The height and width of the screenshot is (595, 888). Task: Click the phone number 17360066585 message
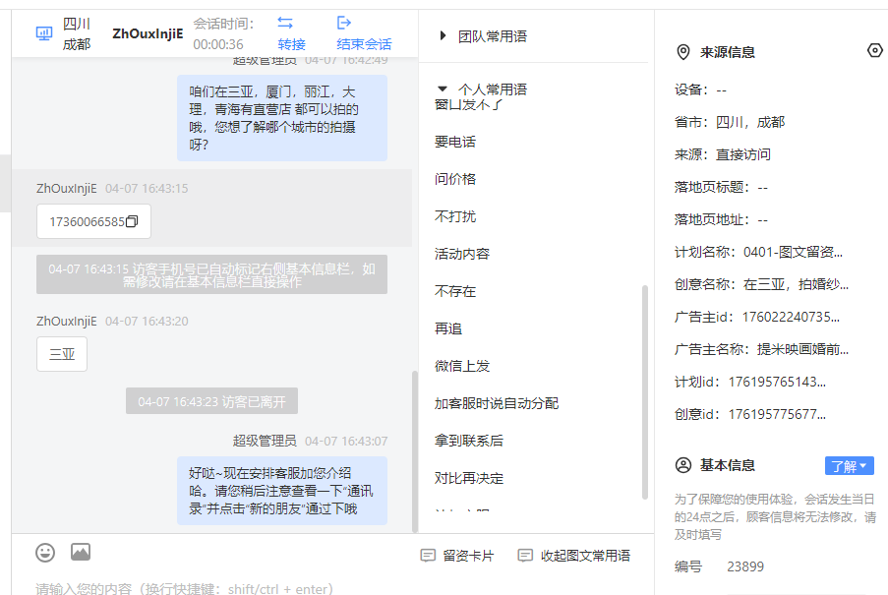[x=93, y=221]
